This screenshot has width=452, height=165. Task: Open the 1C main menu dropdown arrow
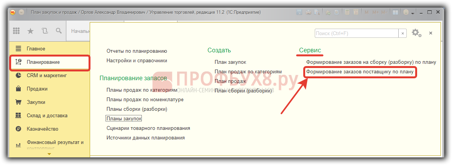point(21,13)
